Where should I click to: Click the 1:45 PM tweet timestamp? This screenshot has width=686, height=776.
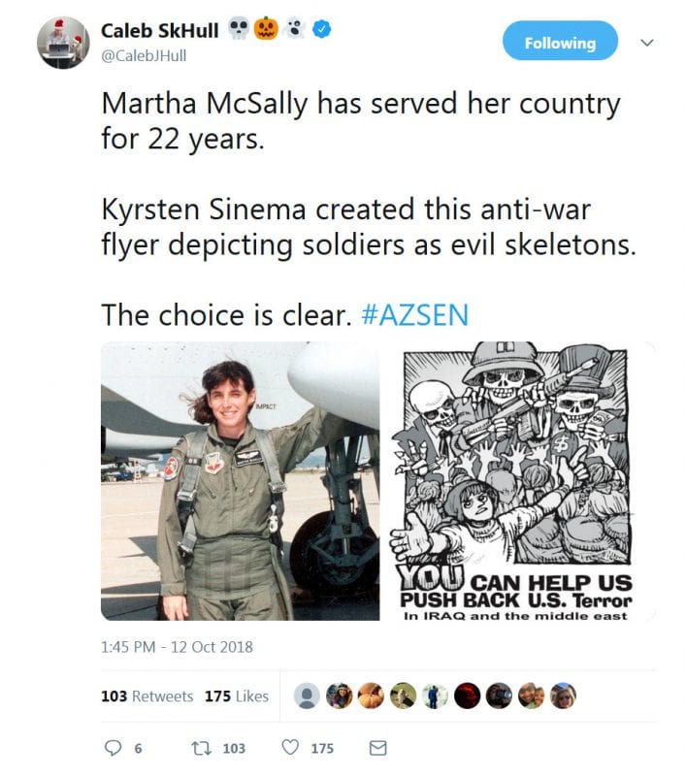(x=177, y=646)
